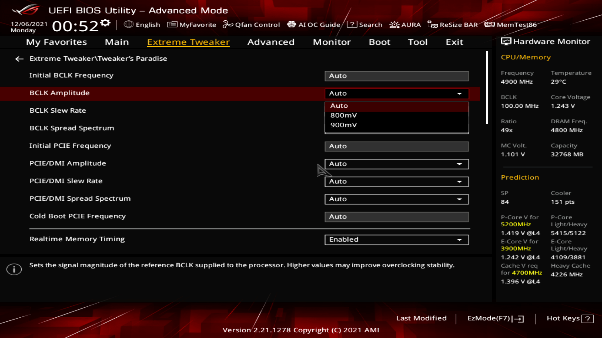Expand the PCIE/DMI Amplitude dropdown
The image size is (602, 338).
coord(396,164)
